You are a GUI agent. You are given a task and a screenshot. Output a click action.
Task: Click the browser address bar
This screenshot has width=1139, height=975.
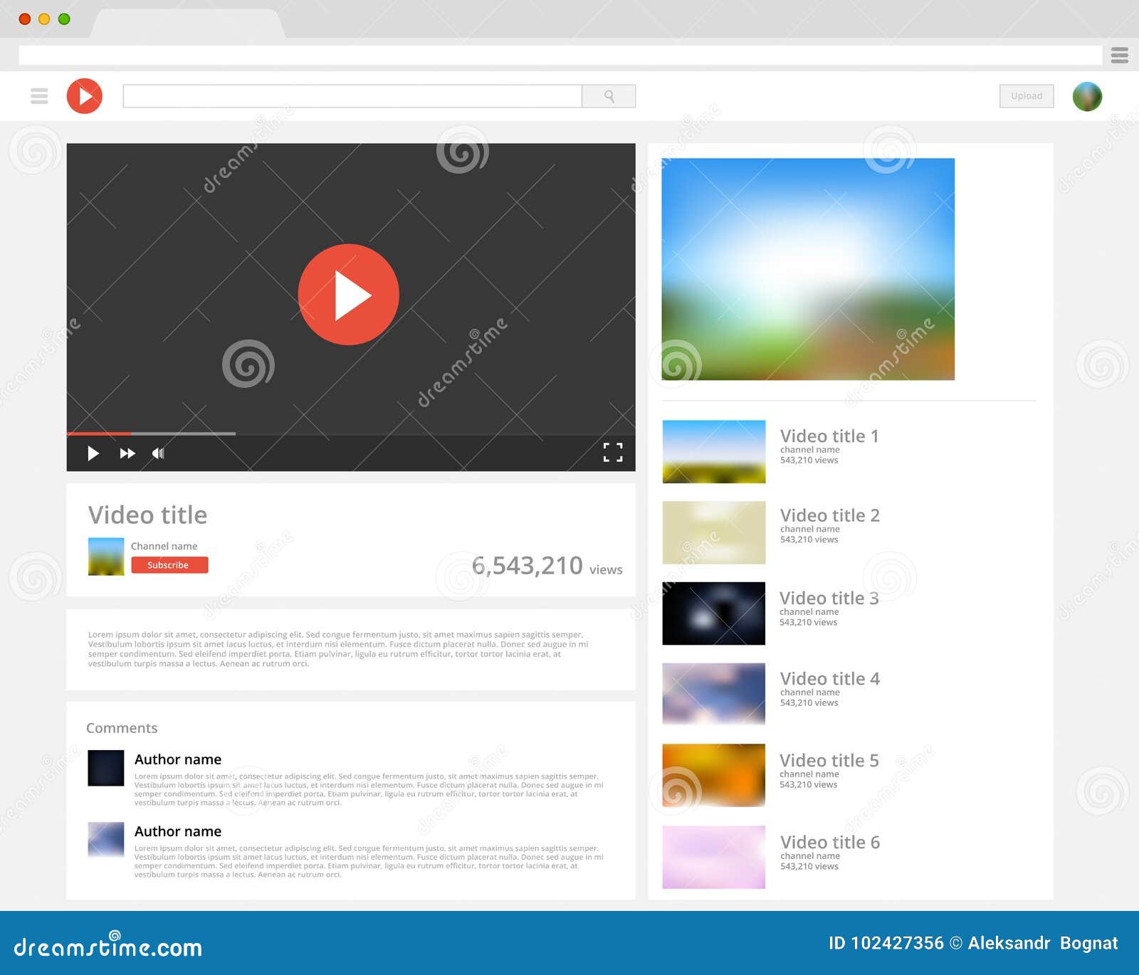(560, 55)
